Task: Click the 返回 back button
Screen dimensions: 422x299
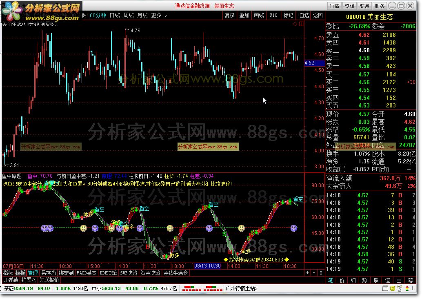Action: [x=318, y=16]
